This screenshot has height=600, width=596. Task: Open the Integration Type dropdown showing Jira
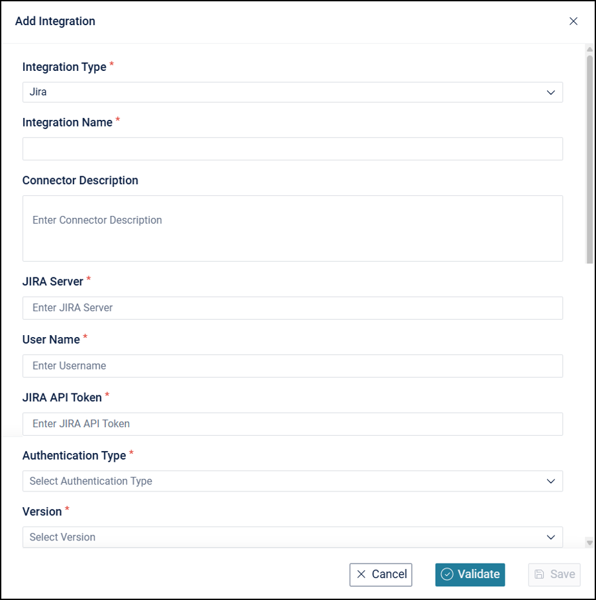click(292, 92)
